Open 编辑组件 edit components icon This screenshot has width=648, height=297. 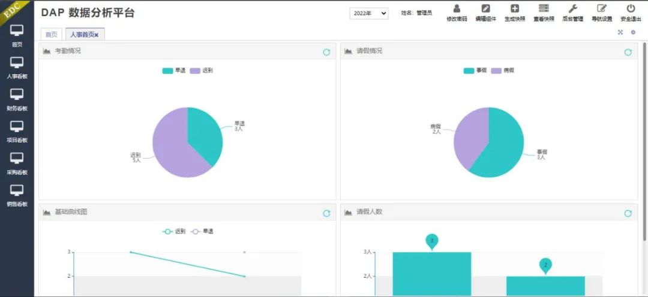coord(485,8)
